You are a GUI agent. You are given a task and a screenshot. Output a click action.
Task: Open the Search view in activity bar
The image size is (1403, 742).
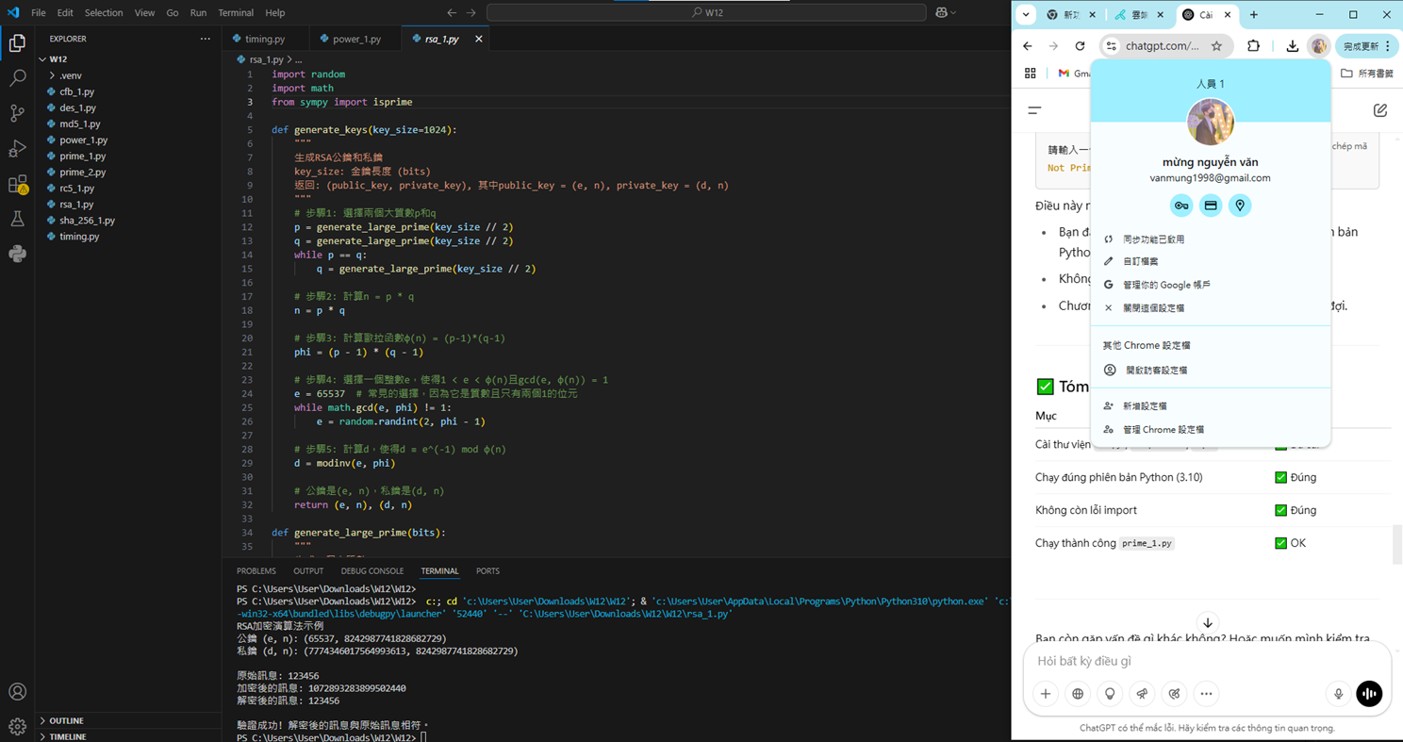click(x=17, y=78)
